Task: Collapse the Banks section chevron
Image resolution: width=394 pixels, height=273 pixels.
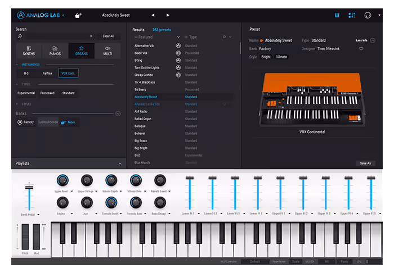Action: [x=118, y=113]
